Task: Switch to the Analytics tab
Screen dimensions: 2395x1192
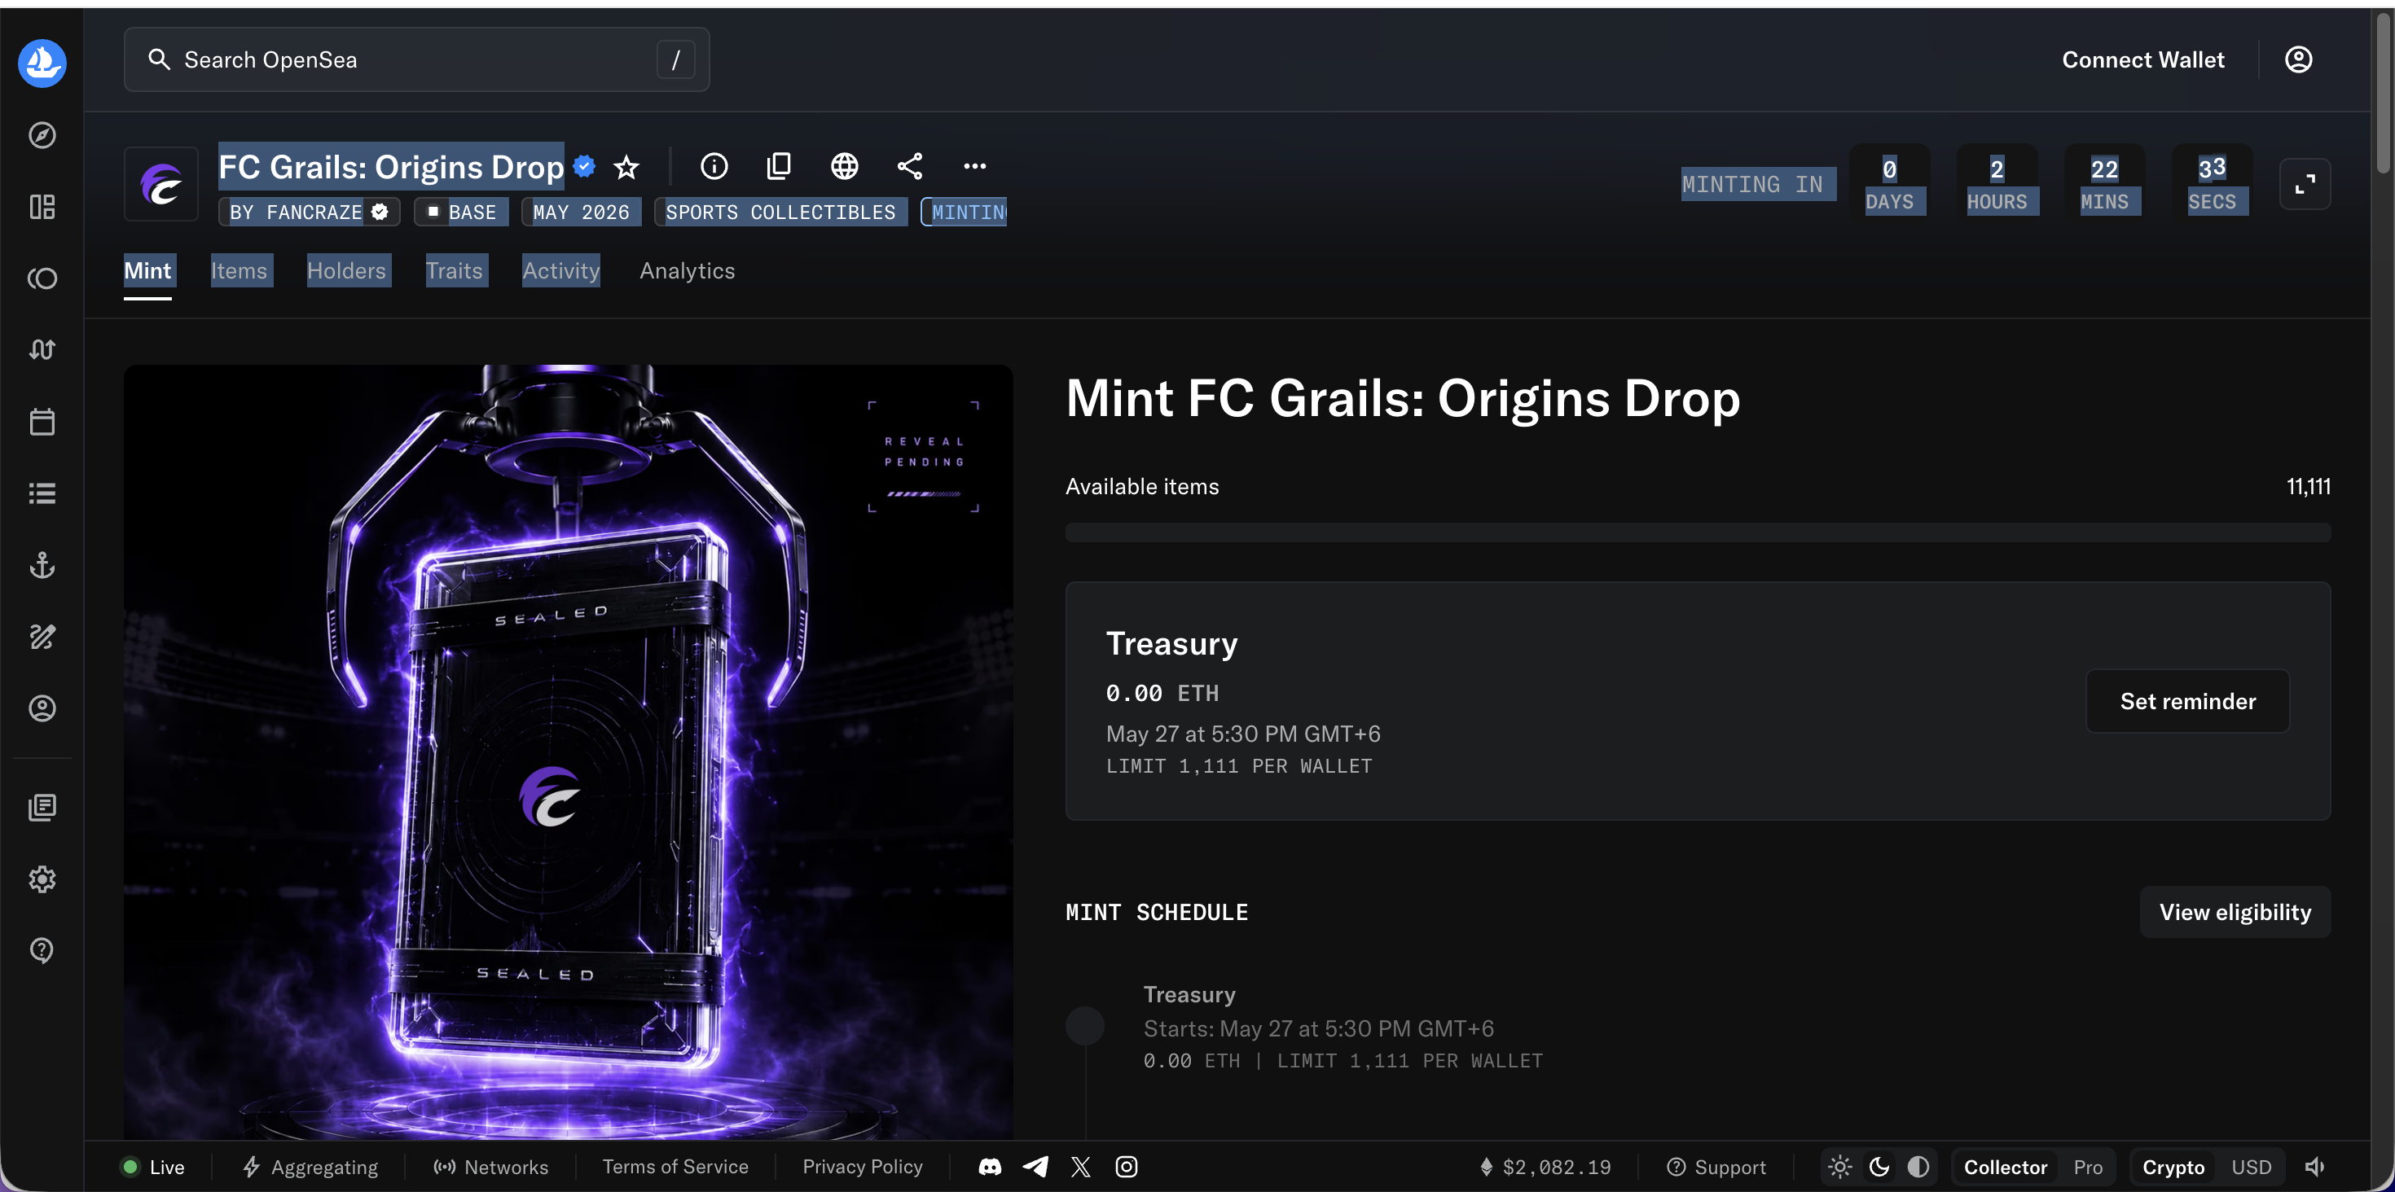Action: tap(687, 271)
